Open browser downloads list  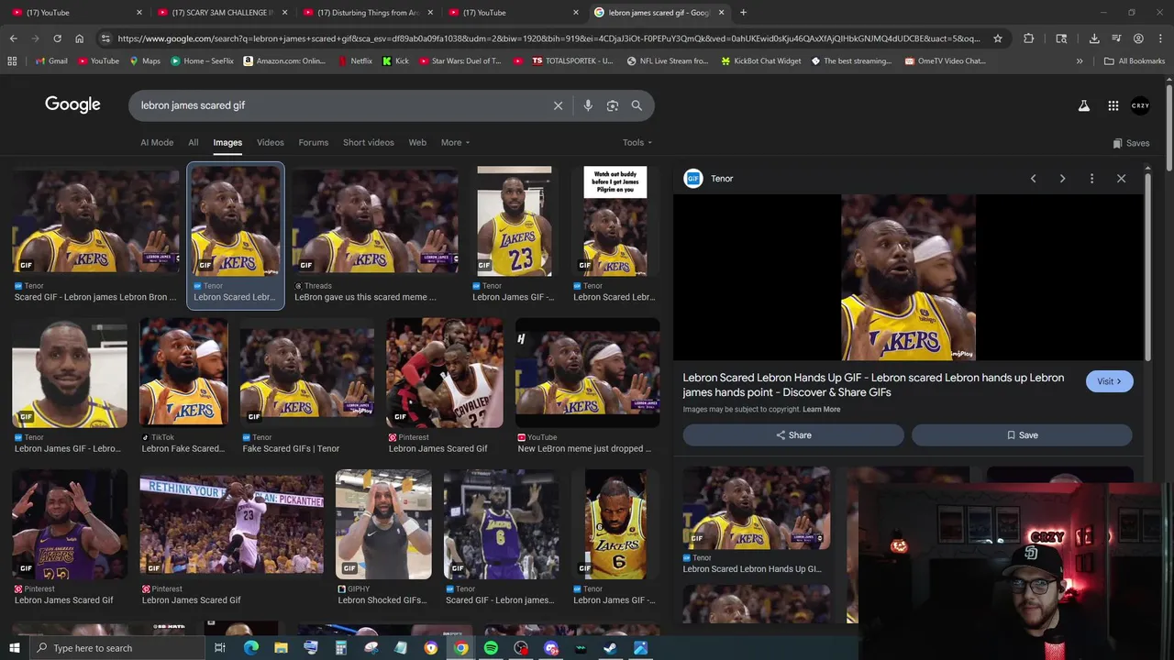(x=1094, y=38)
